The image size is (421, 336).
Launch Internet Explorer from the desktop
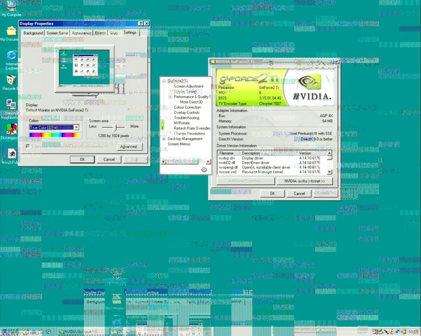coord(11,55)
